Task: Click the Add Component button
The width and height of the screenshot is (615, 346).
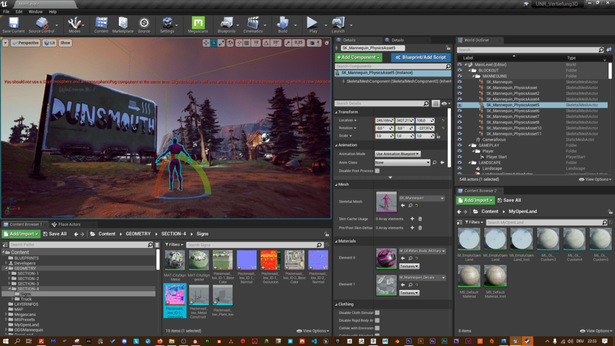Action: pyautogui.click(x=359, y=57)
